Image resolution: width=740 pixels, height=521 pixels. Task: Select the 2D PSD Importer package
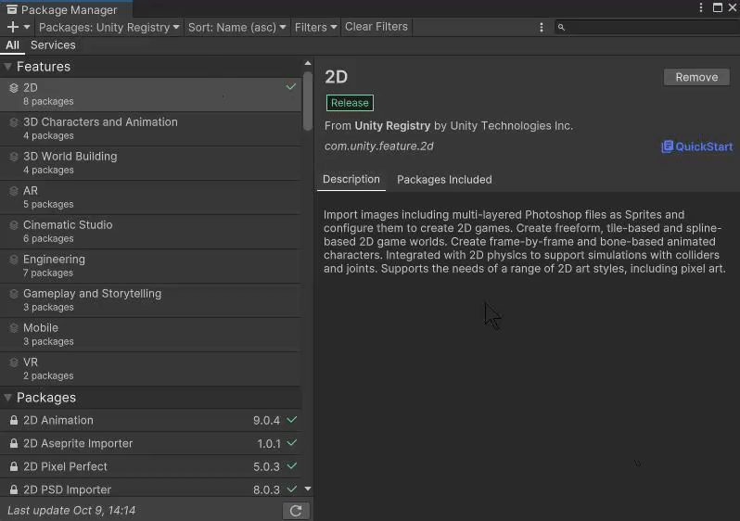click(150, 488)
